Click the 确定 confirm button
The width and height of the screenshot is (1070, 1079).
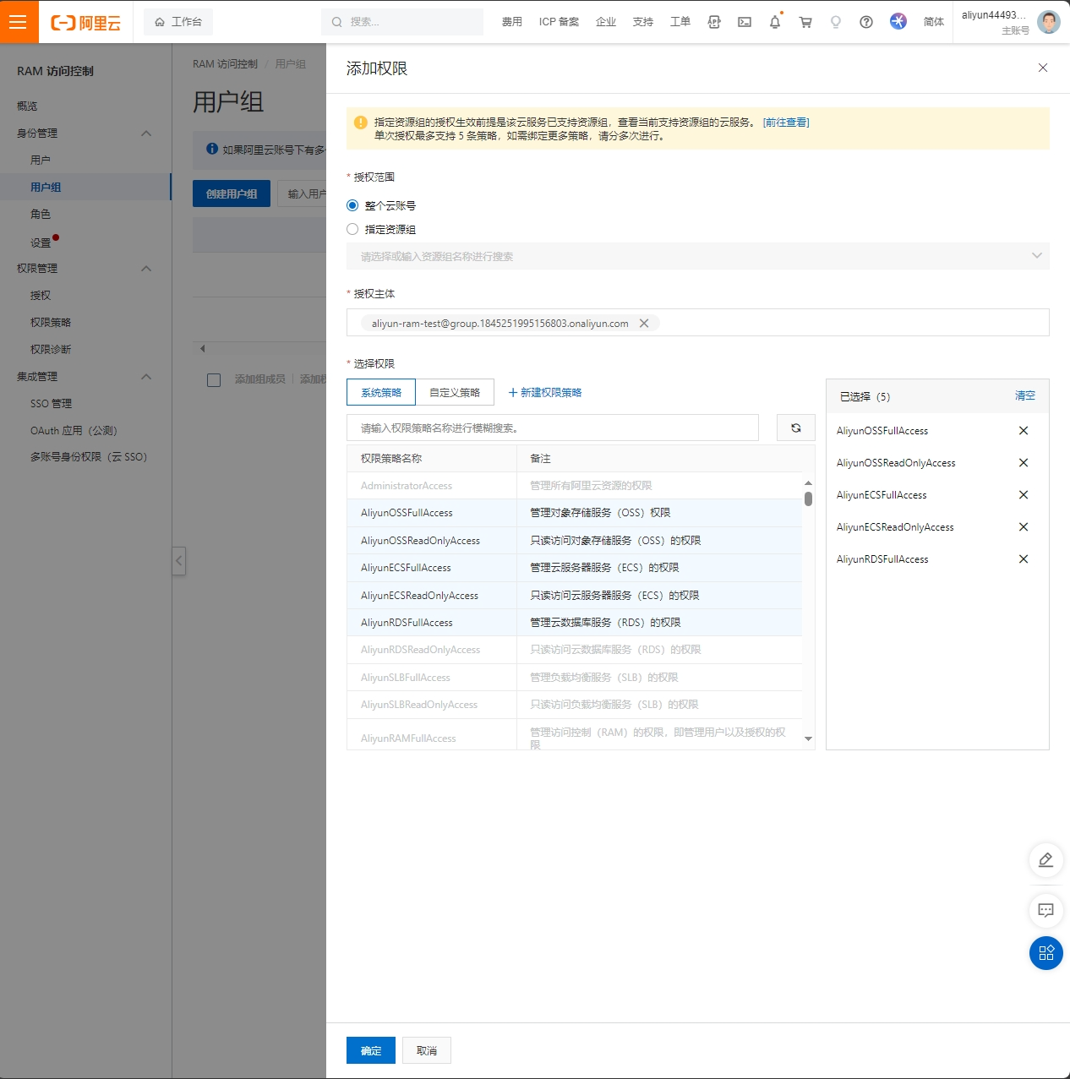point(371,1050)
